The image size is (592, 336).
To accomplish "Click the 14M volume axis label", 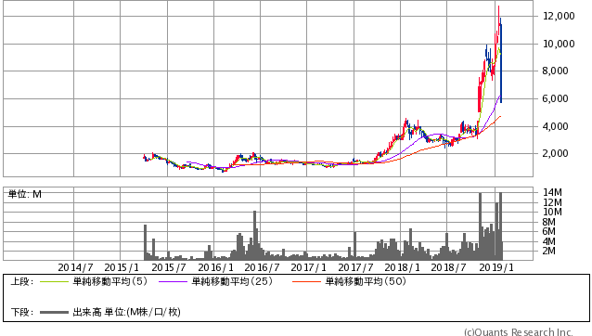I will coord(552,192).
